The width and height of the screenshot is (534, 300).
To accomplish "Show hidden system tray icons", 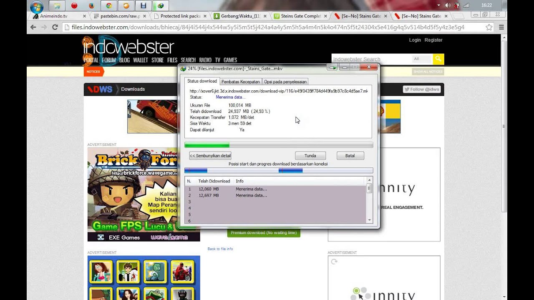I will coord(438,5).
